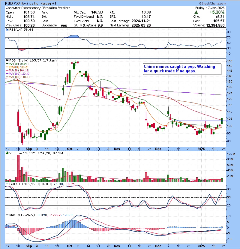Image resolution: width=240 pixels, height=249 pixels.
Task: Click the MACD(12,26,9) indicator label
Action: pos(22,215)
